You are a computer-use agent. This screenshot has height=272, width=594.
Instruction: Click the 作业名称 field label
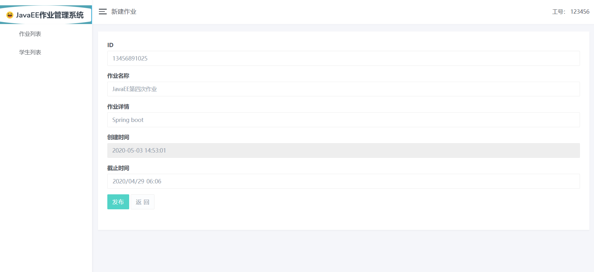coord(118,76)
